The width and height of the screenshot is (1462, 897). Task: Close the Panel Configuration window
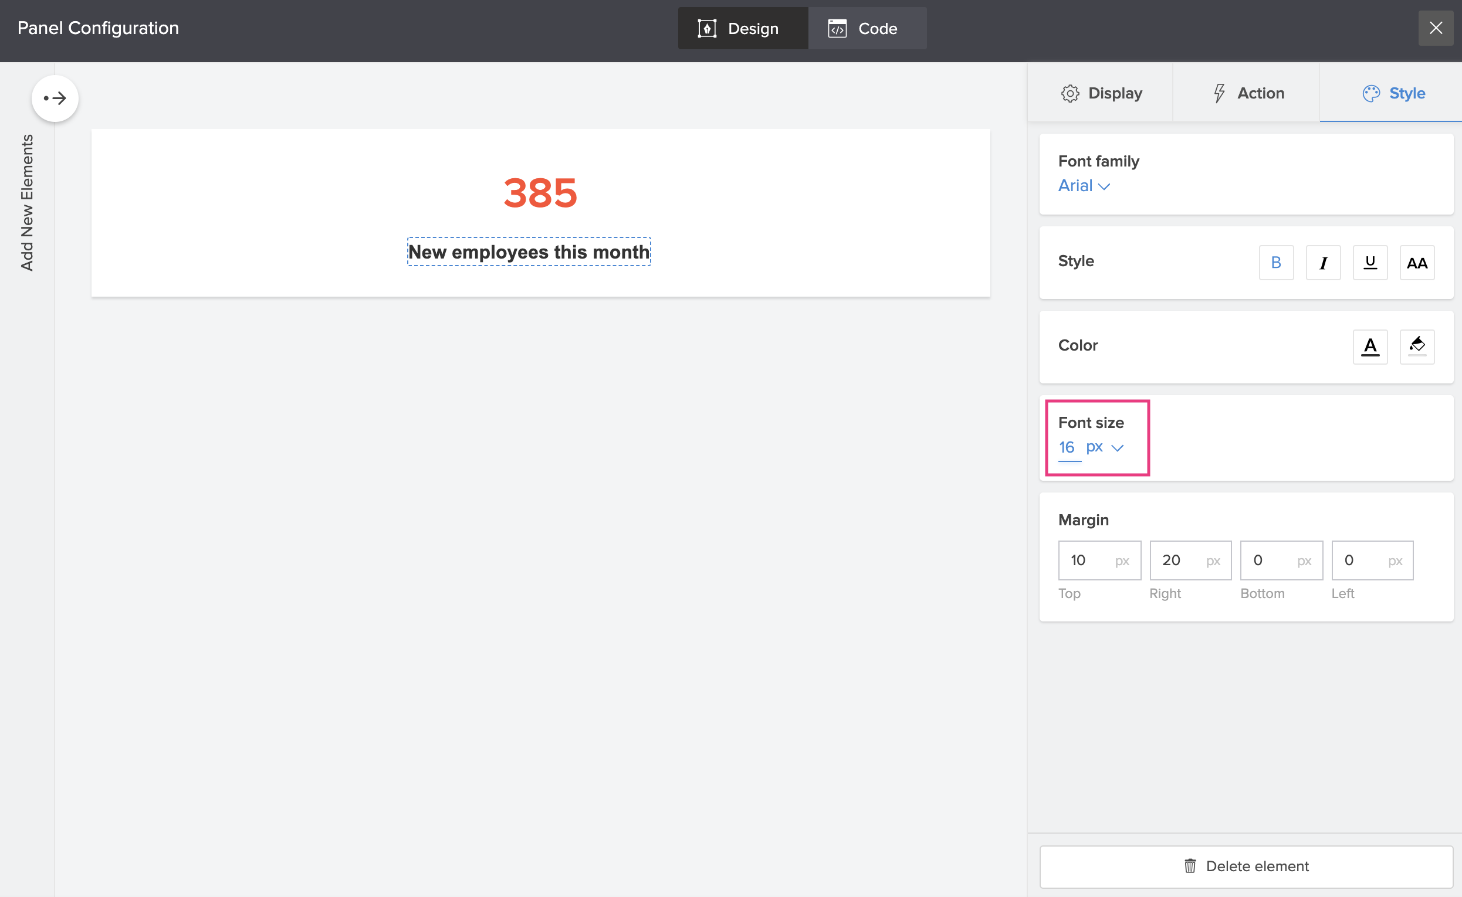[1435, 28]
